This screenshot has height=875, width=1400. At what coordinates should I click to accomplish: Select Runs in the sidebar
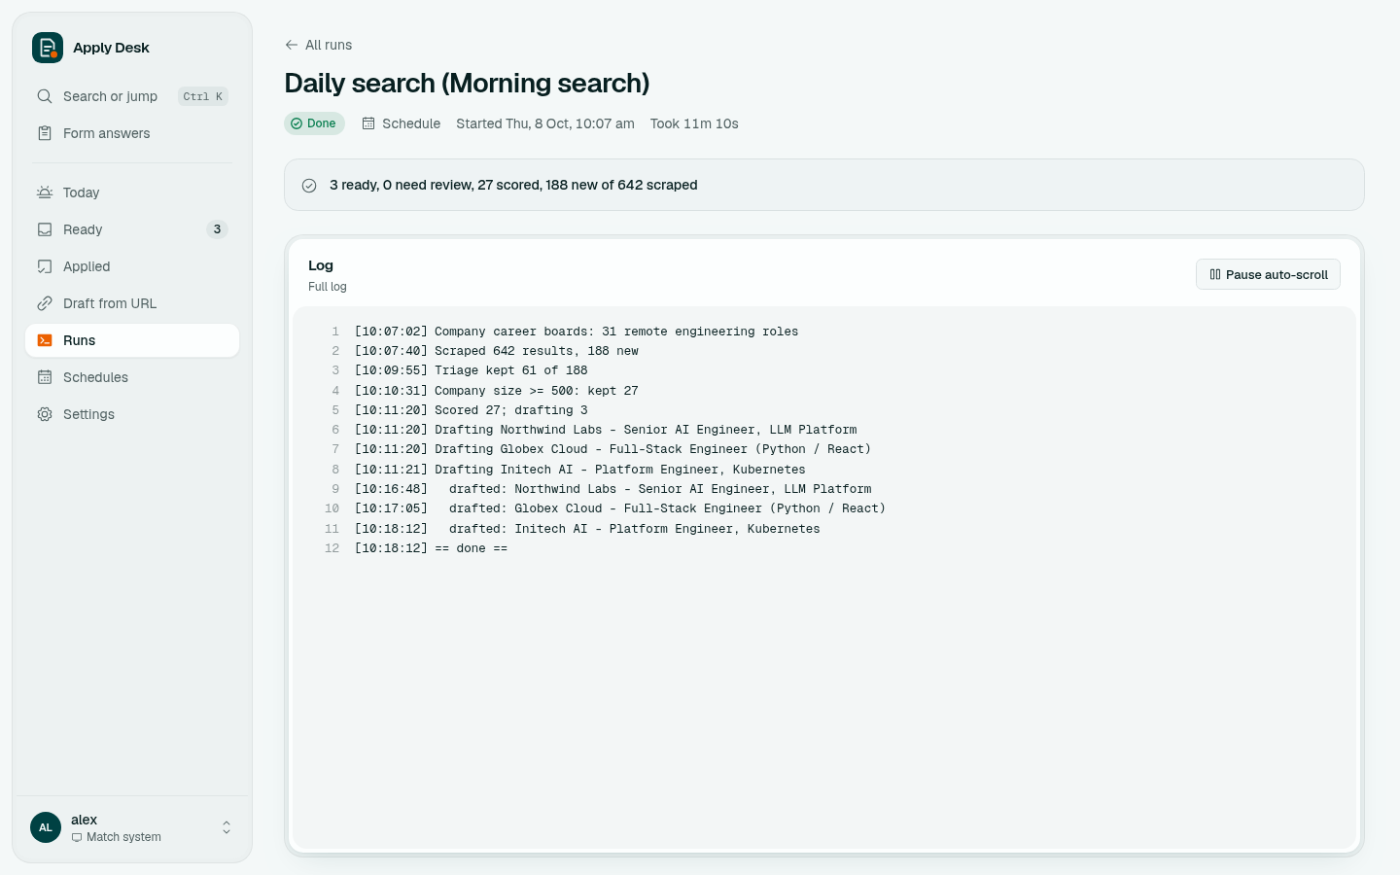coord(132,340)
